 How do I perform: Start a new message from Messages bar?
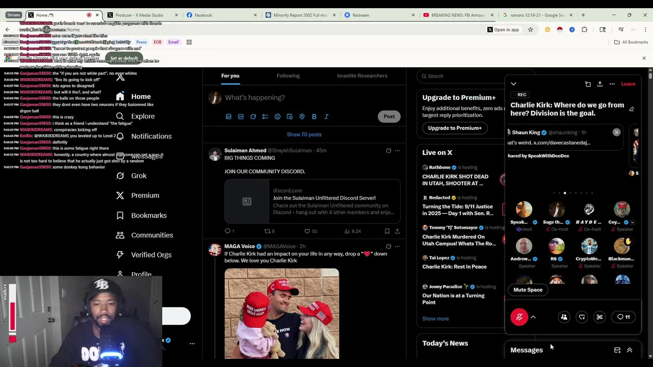pyautogui.click(x=617, y=350)
